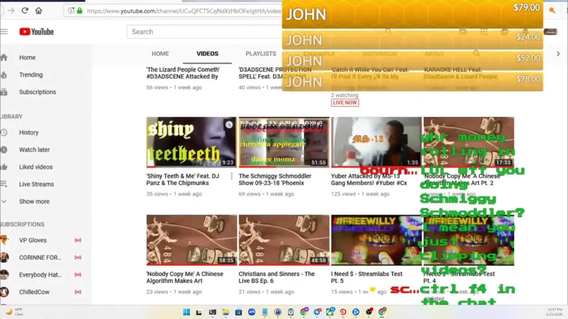
Task: Play the I Need $ Pt. 5 thumbnail
Action: coord(376,240)
